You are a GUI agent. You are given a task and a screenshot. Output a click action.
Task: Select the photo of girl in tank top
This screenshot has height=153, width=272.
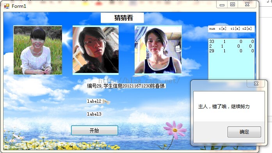(158, 50)
